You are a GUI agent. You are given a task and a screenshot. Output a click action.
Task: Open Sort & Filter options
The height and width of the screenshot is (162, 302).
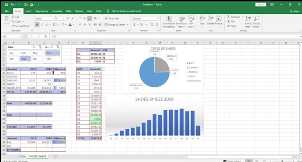[248, 22]
